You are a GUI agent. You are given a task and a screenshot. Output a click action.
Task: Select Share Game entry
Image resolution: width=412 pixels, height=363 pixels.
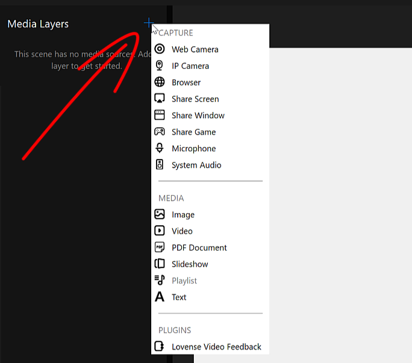[210, 132]
